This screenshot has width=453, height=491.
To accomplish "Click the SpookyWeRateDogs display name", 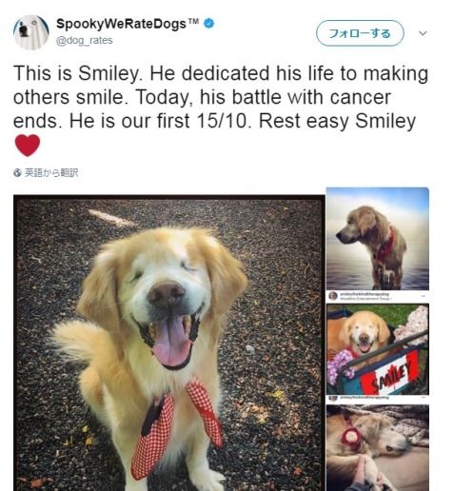I will (121, 24).
